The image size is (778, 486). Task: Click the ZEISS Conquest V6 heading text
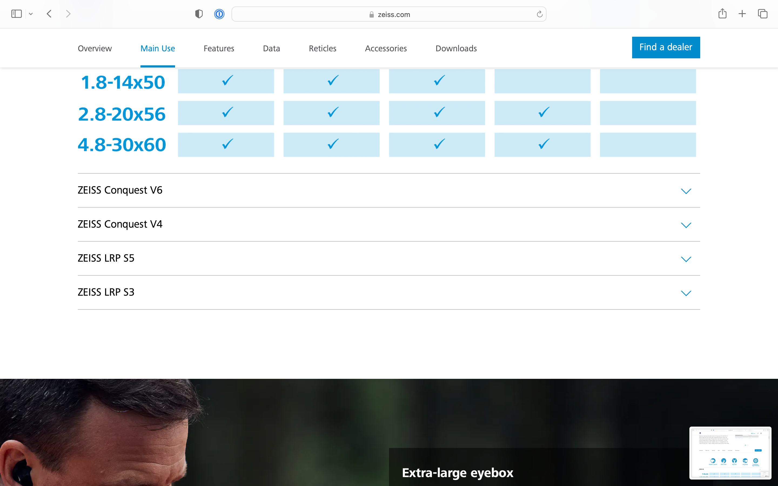120,190
